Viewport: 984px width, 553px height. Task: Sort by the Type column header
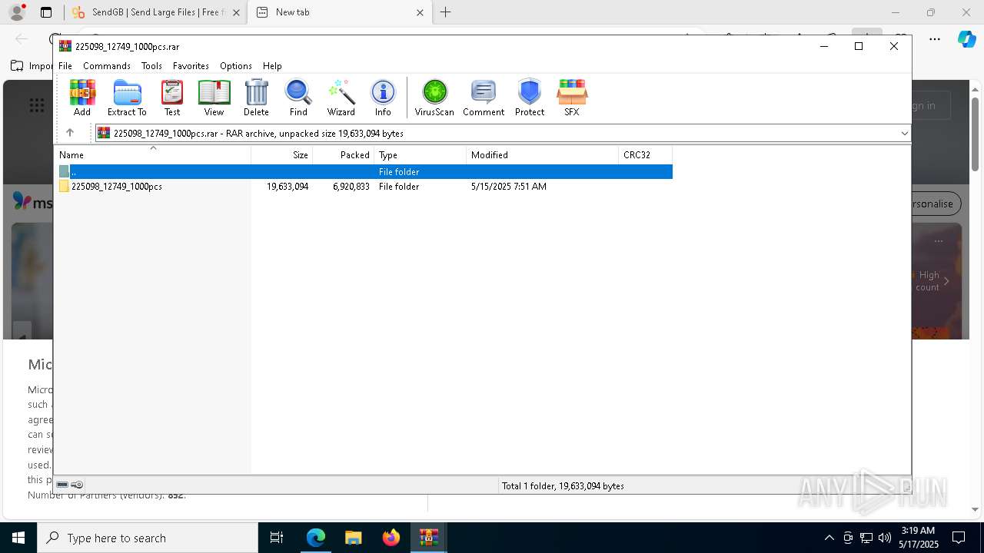pyautogui.click(x=421, y=155)
